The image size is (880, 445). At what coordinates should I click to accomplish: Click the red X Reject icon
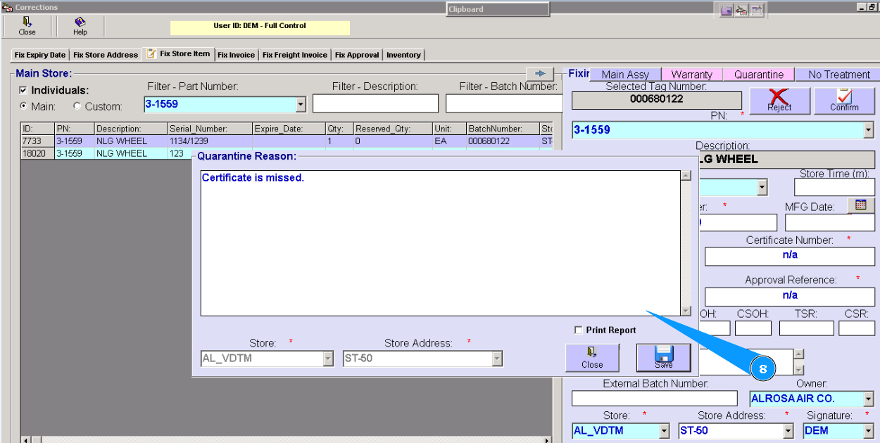pyautogui.click(x=779, y=97)
